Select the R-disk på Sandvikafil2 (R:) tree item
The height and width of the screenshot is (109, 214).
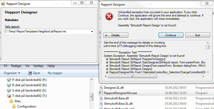pos(30,85)
